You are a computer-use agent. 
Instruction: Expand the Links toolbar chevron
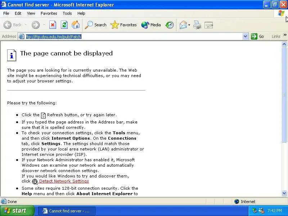tap(285, 35)
